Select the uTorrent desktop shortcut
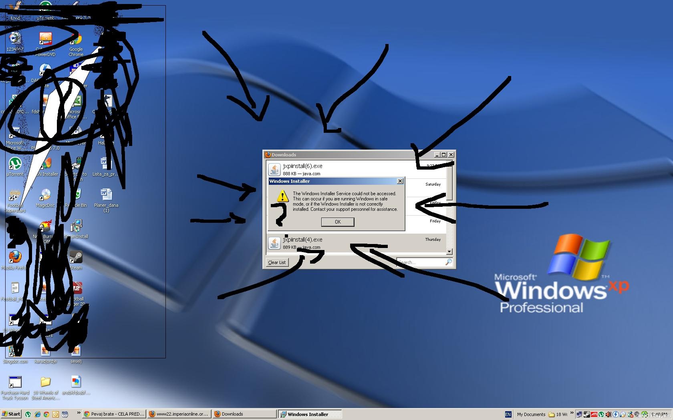673x420 pixels. click(15, 167)
